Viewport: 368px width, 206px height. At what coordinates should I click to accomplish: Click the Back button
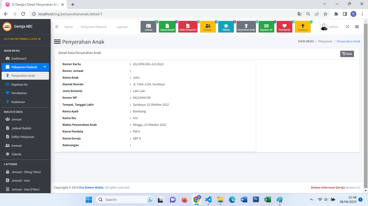pyautogui.click(x=347, y=54)
